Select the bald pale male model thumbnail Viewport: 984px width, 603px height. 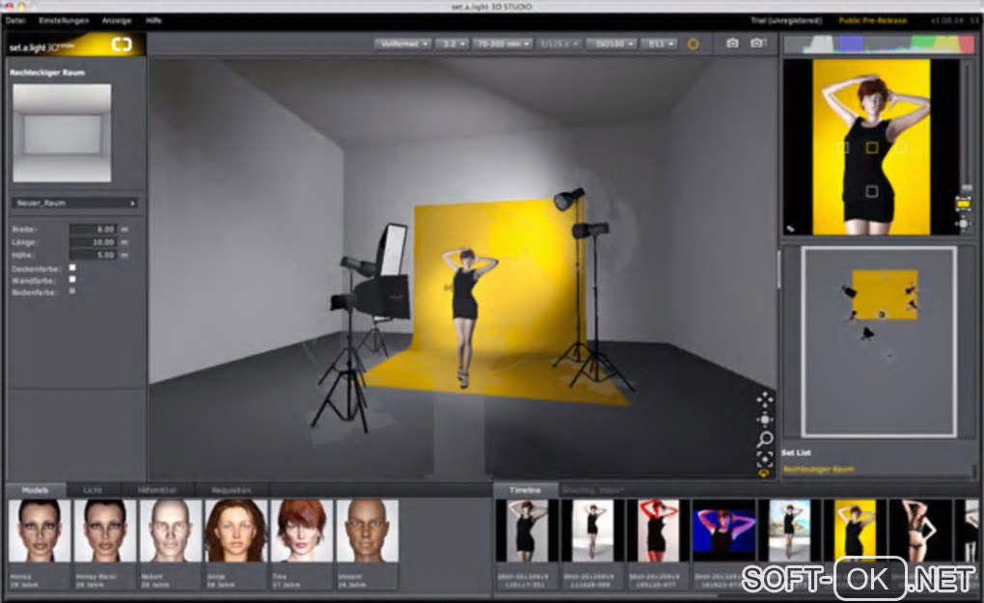point(170,531)
